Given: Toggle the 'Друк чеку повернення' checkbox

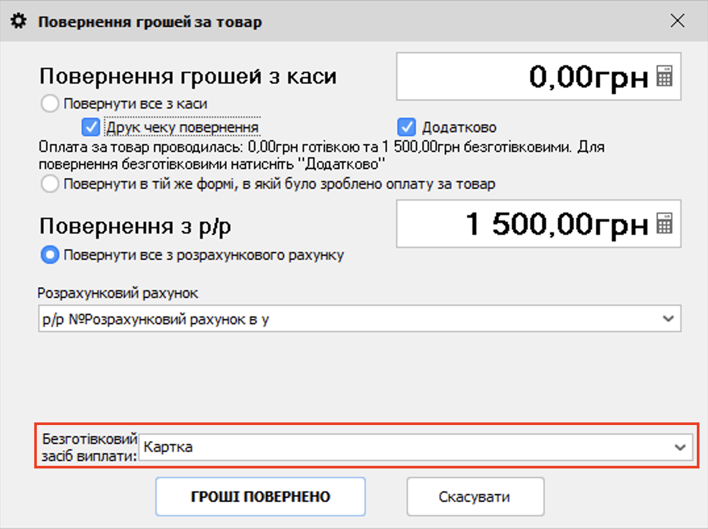Looking at the screenshot, I should click(x=90, y=126).
